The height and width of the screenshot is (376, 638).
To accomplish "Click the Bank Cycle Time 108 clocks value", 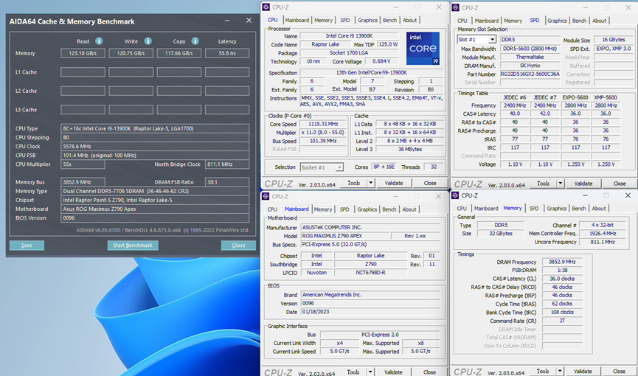I will point(562,312).
